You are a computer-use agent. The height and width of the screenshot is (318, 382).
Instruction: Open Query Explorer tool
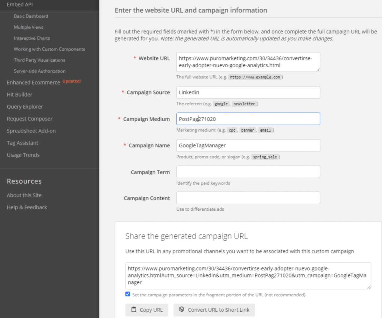(25, 107)
